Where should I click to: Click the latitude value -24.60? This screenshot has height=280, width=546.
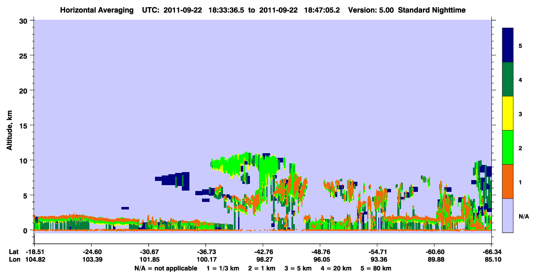point(91,251)
